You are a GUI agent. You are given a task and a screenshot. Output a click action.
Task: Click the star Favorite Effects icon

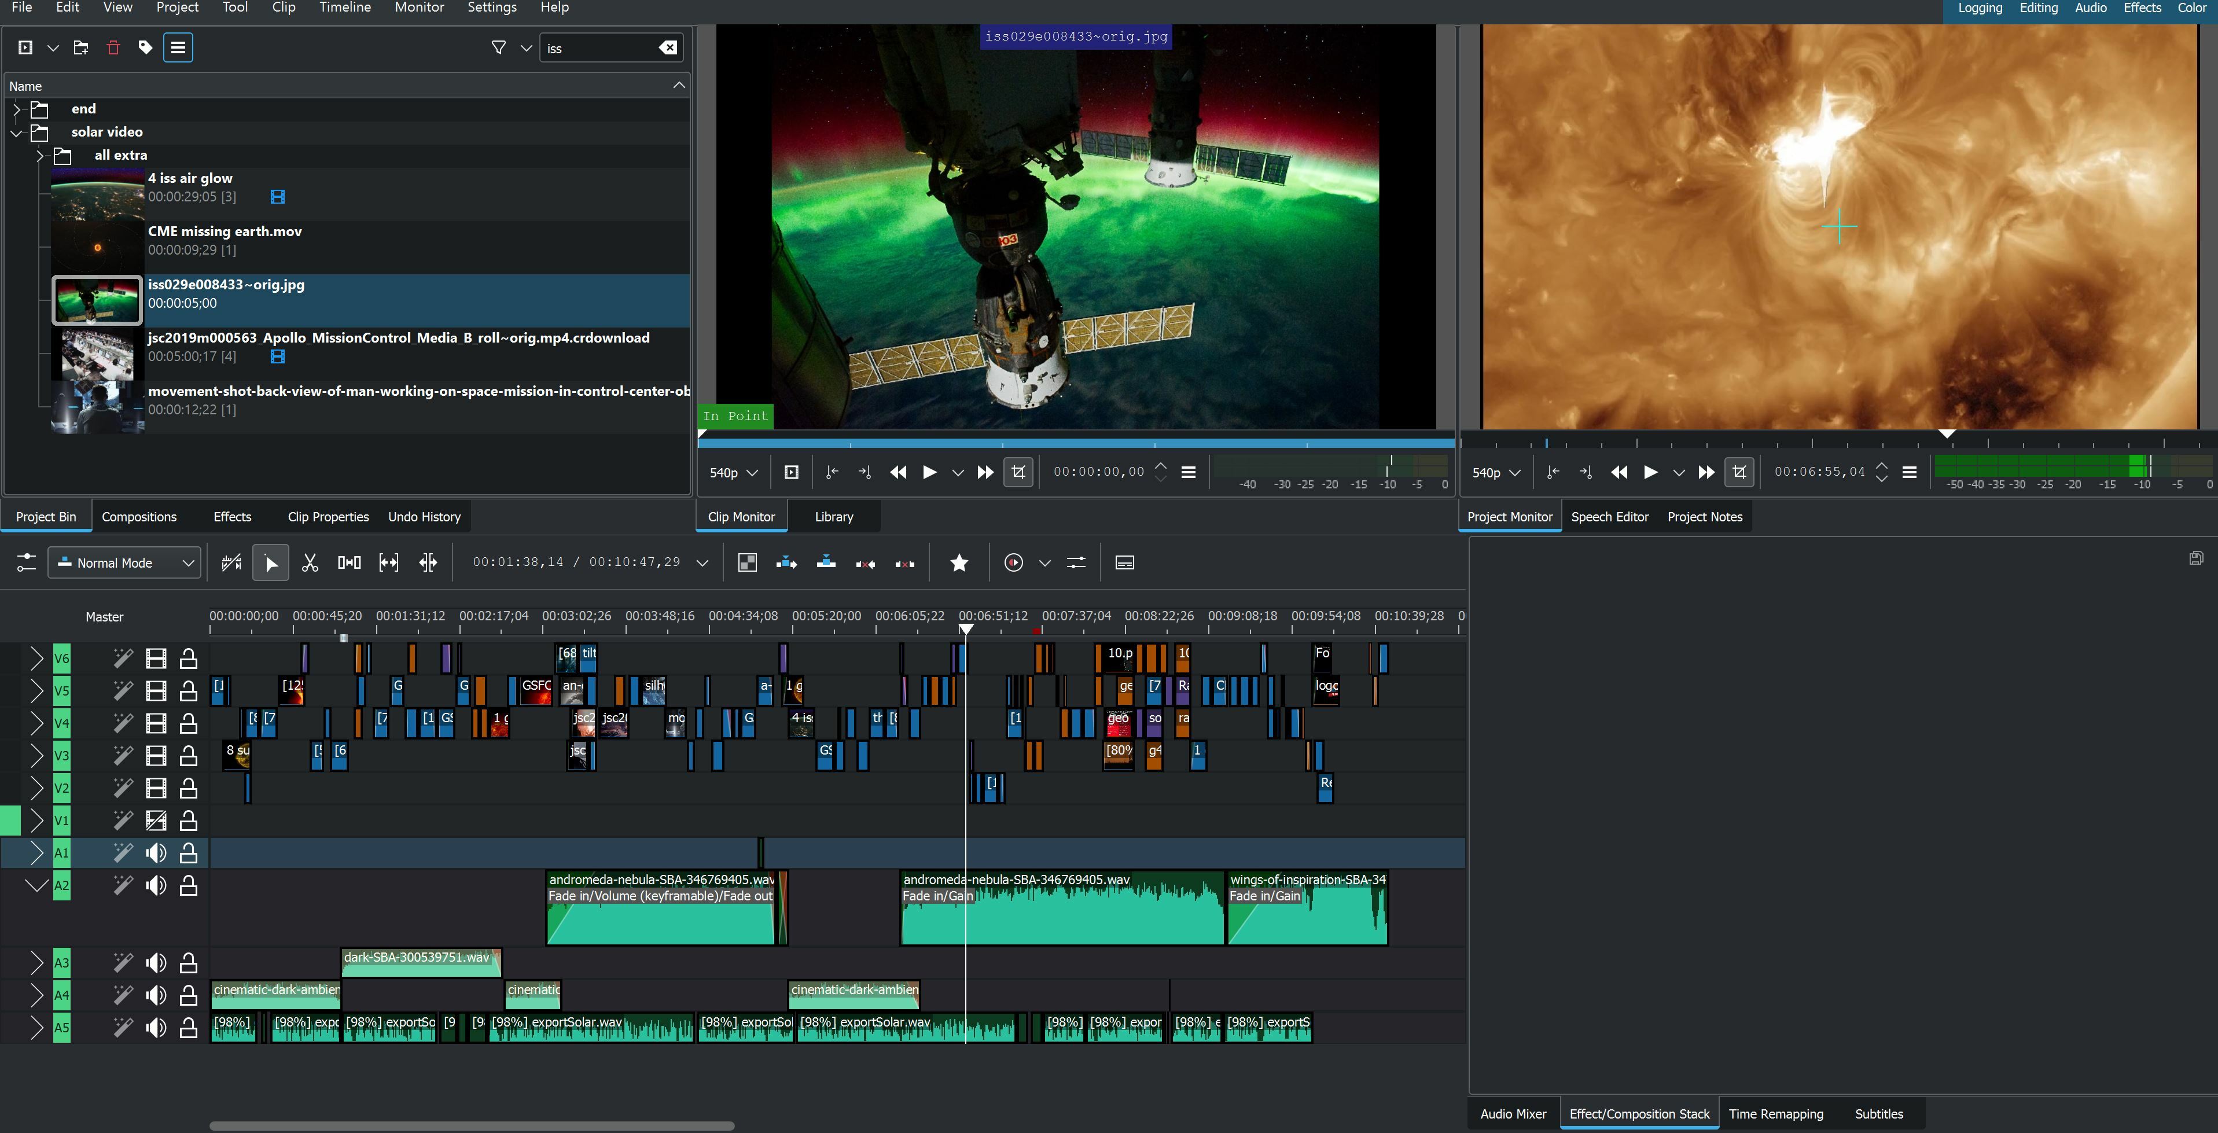[959, 563]
